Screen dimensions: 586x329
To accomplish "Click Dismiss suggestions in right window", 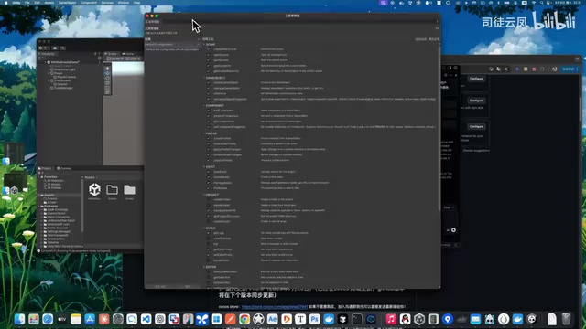I will click(x=476, y=151).
